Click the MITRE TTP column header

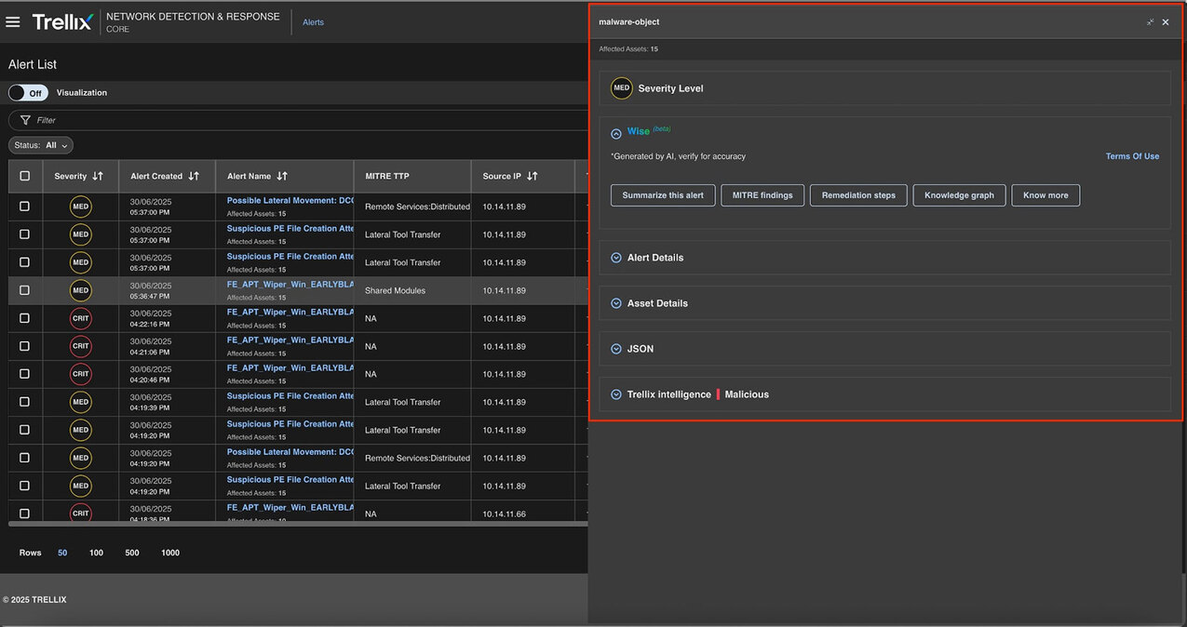click(x=387, y=176)
